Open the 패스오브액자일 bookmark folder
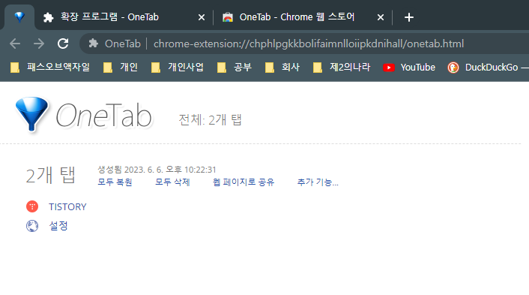Image resolution: width=529 pixels, height=295 pixels. [x=50, y=68]
